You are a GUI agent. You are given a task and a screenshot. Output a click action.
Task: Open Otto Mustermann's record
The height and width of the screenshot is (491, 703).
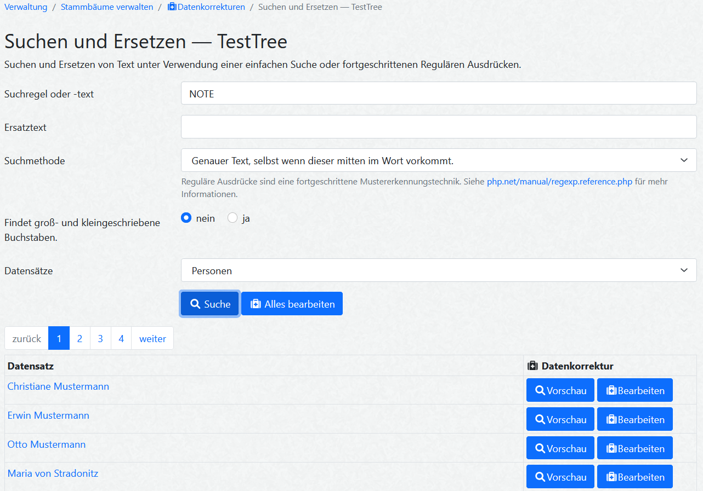click(47, 444)
